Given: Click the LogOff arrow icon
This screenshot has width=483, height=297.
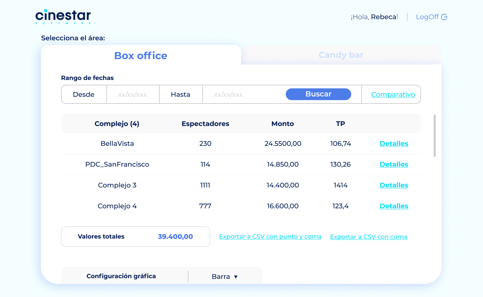Looking at the screenshot, I should [x=444, y=17].
